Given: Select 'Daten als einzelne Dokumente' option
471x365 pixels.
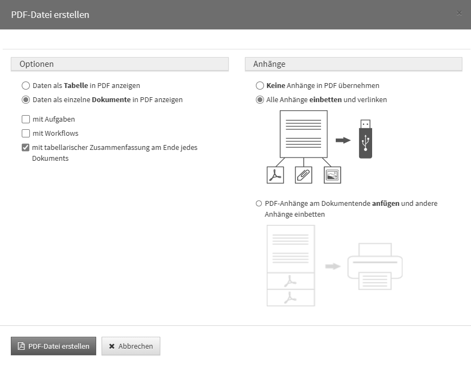Looking at the screenshot, I should coord(26,100).
